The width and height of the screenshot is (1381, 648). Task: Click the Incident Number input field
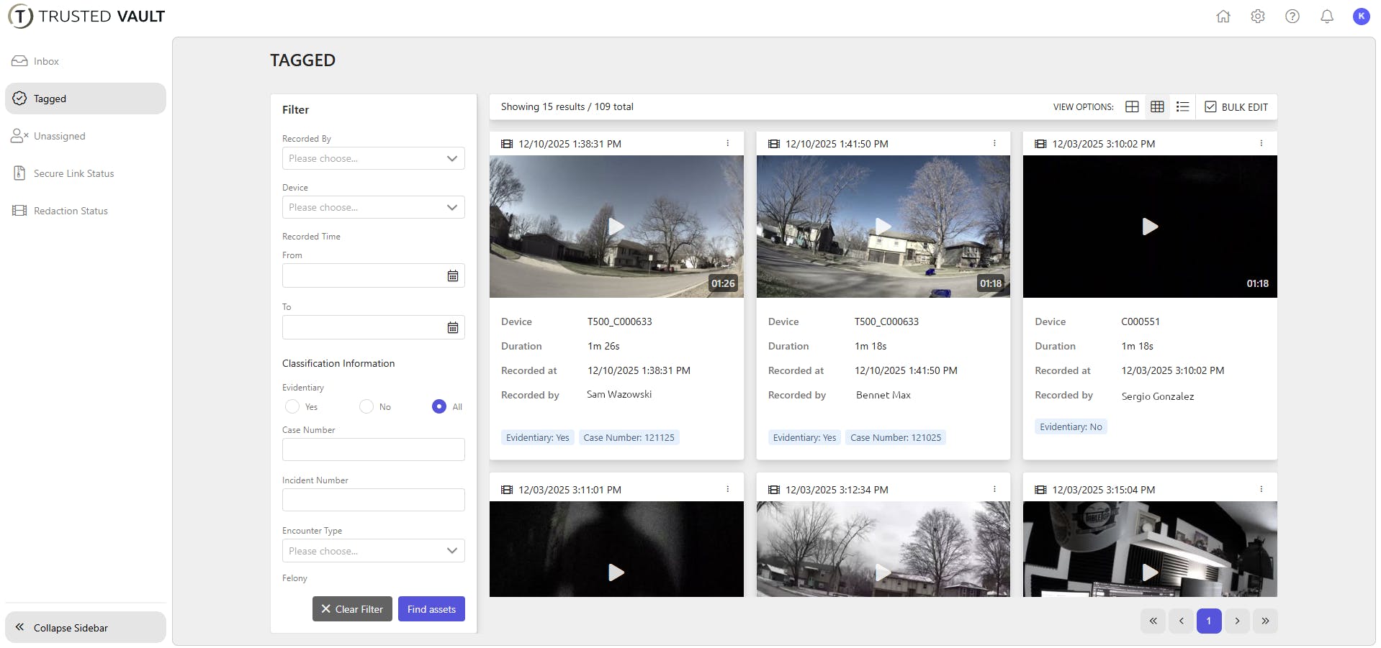tap(373, 500)
